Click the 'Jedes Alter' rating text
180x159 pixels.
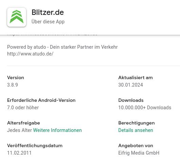[x=19, y=130]
